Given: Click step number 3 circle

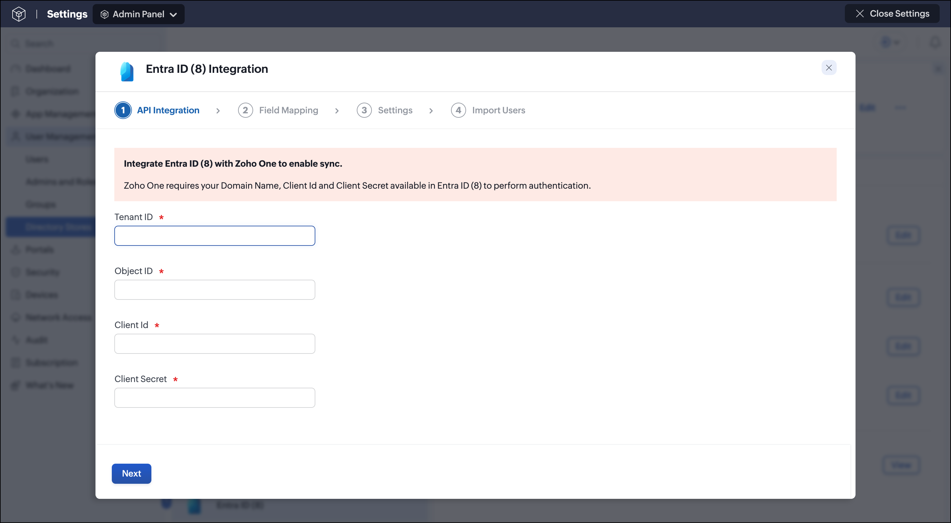Looking at the screenshot, I should (x=364, y=111).
